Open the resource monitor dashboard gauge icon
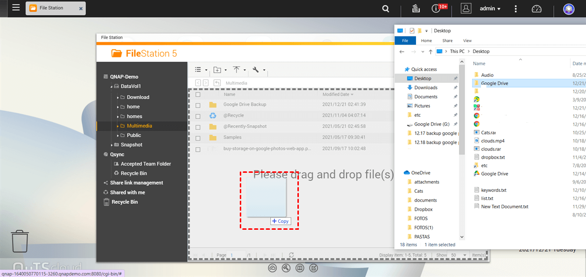This screenshot has height=277, width=586. [x=537, y=9]
